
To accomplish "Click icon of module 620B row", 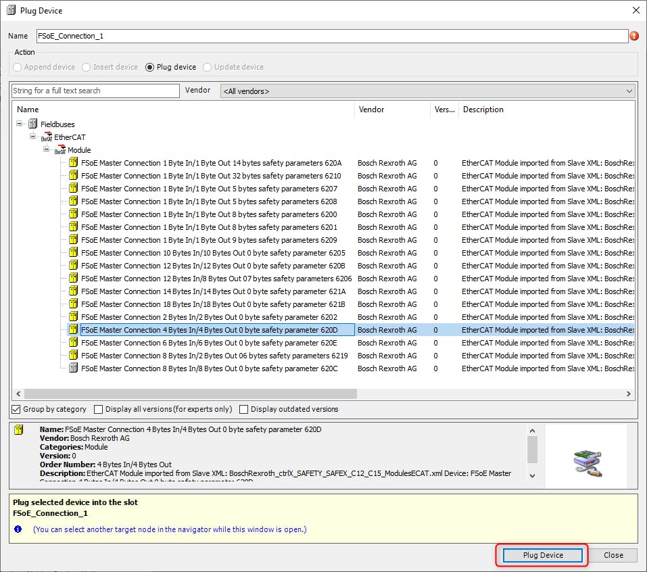I will (74, 264).
